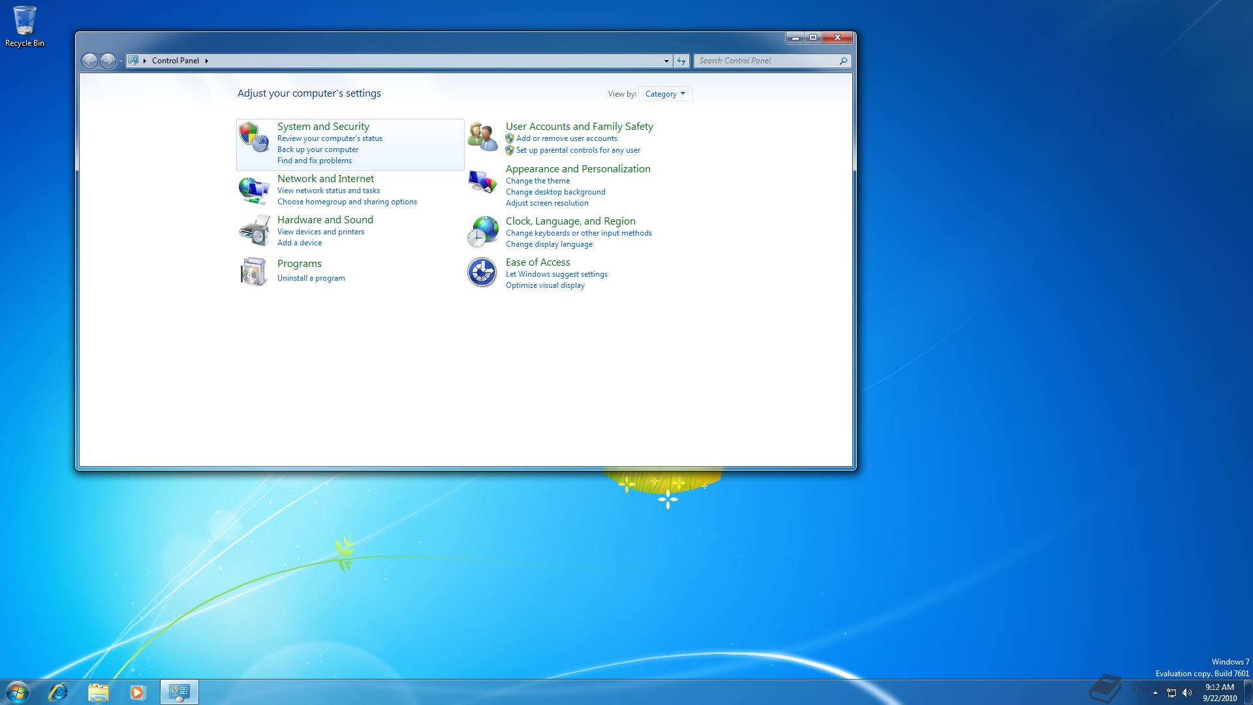Click Adjust screen resolution link
This screenshot has height=705, width=1253.
(547, 203)
